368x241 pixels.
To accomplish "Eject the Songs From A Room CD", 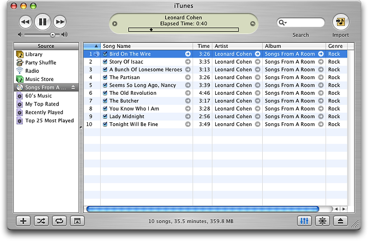I will tap(73, 87).
